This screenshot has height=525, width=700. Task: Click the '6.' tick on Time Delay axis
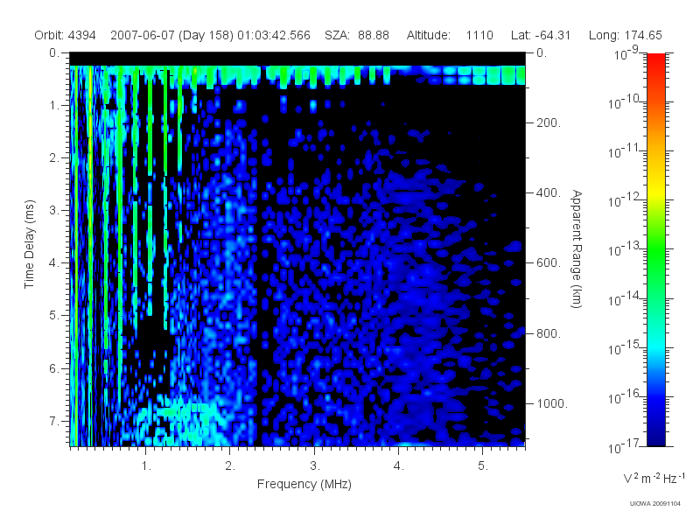click(x=53, y=368)
